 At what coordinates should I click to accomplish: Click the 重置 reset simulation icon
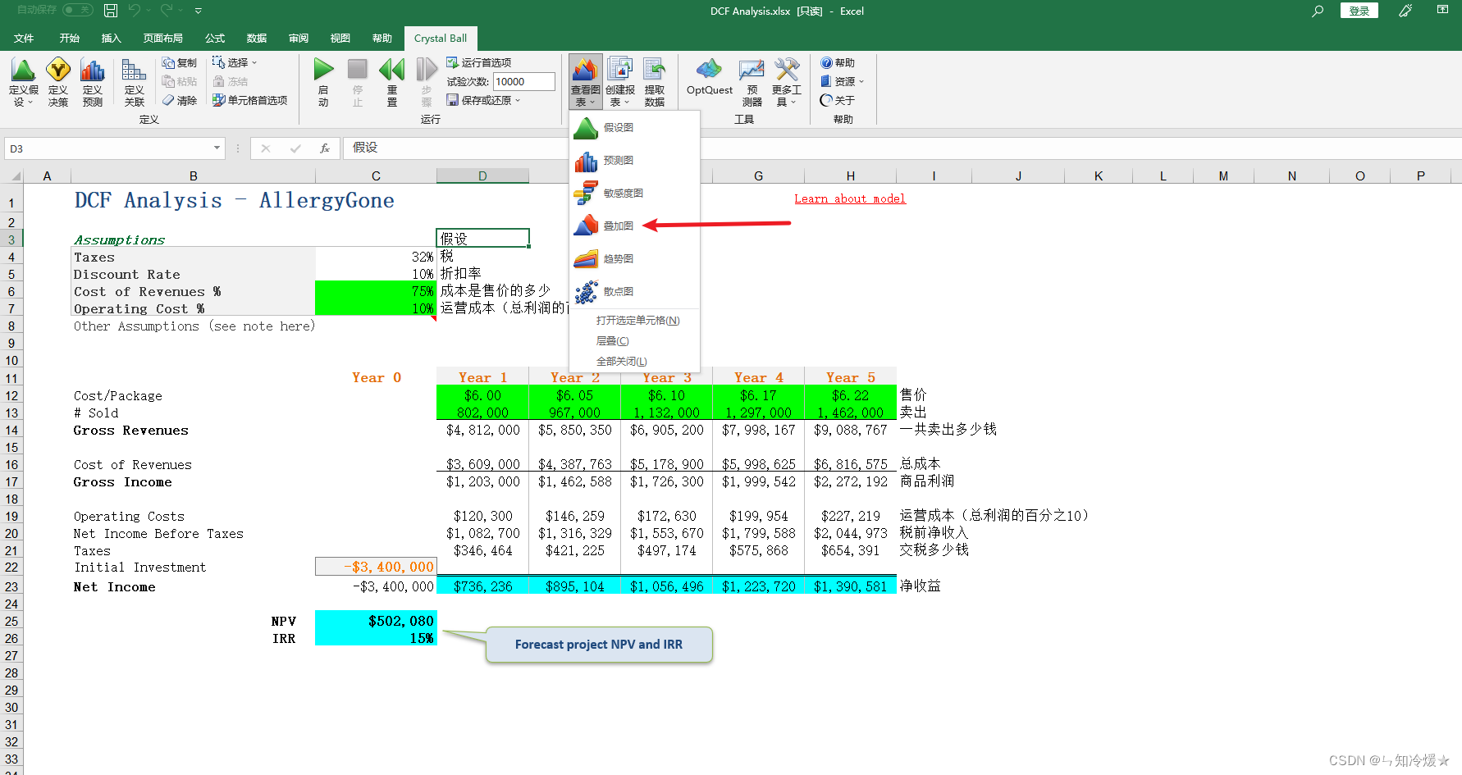[392, 81]
